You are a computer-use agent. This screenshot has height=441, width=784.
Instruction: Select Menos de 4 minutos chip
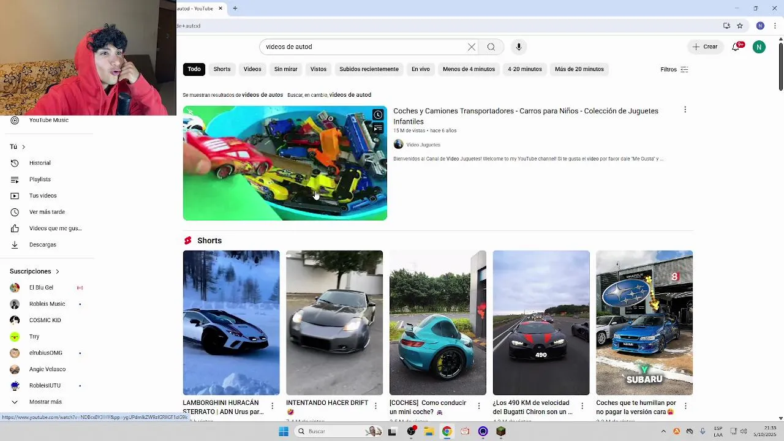click(469, 69)
